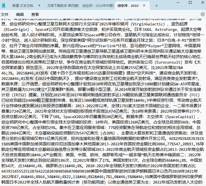Click the word AstroForge in text

pos(166,29)
